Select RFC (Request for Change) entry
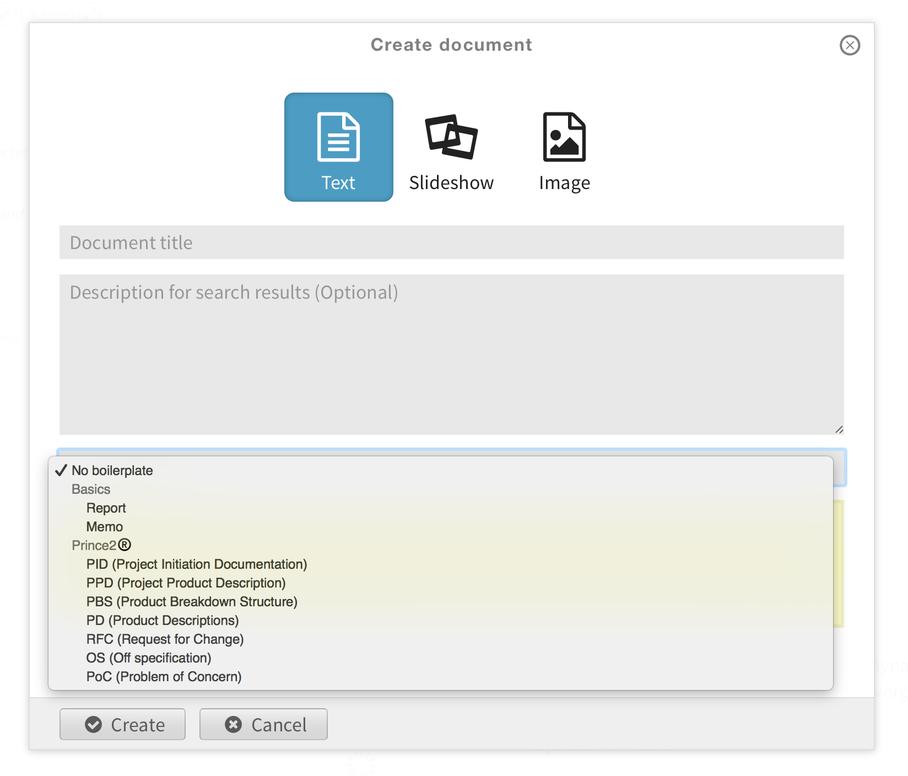Viewport: 908px width, 776px height. (x=165, y=639)
